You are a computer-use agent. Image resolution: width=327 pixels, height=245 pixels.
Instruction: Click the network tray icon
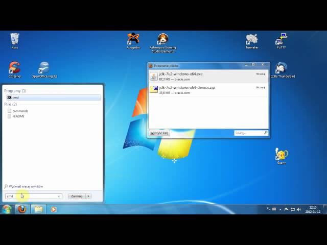pos(293,209)
